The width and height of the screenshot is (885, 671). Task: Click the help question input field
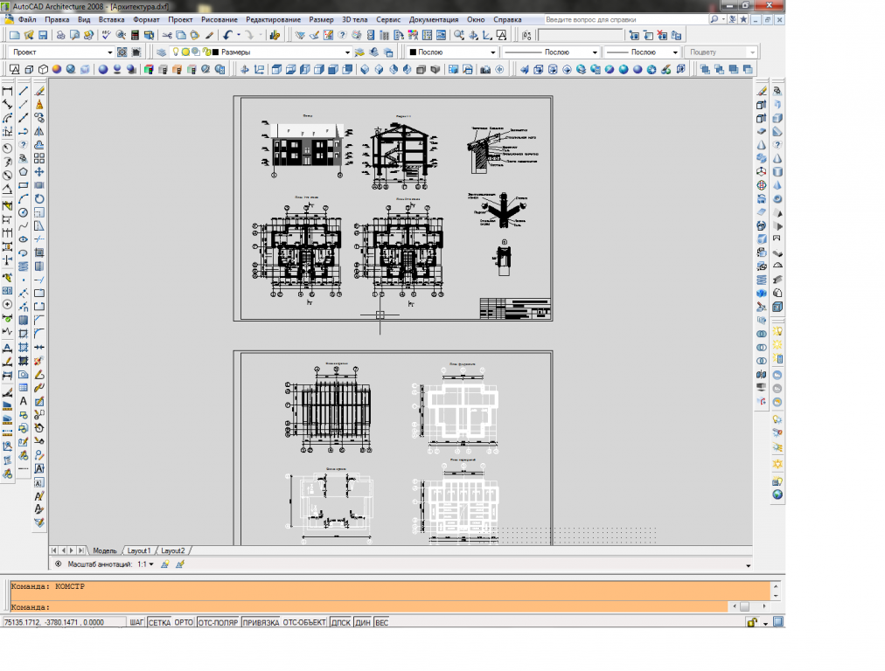tap(626, 19)
